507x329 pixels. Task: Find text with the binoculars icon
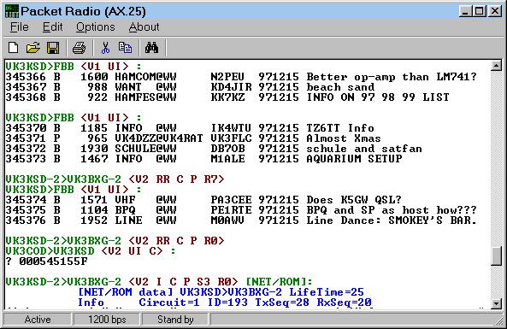pos(151,48)
